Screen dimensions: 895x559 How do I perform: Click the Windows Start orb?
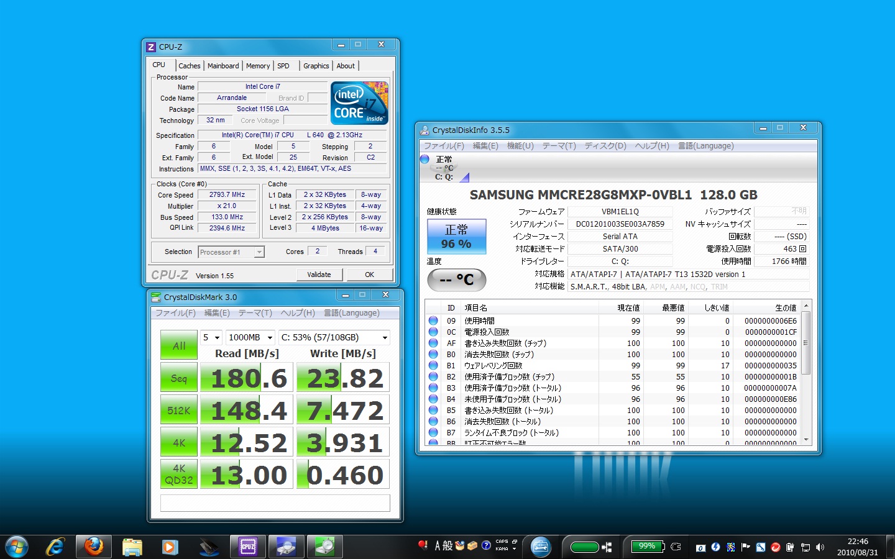click(x=16, y=547)
